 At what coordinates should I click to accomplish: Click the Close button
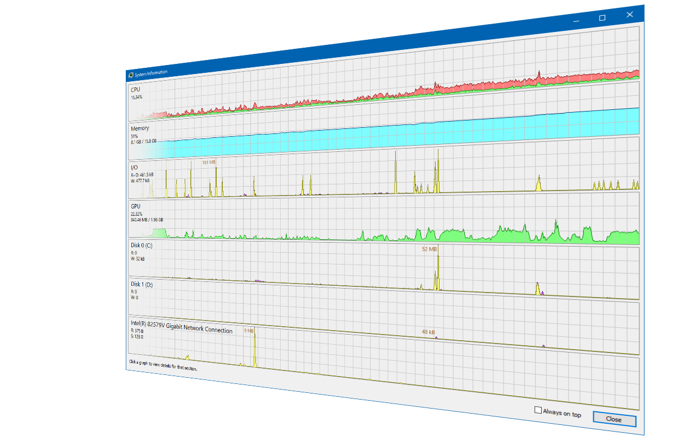(x=614, y=419)
